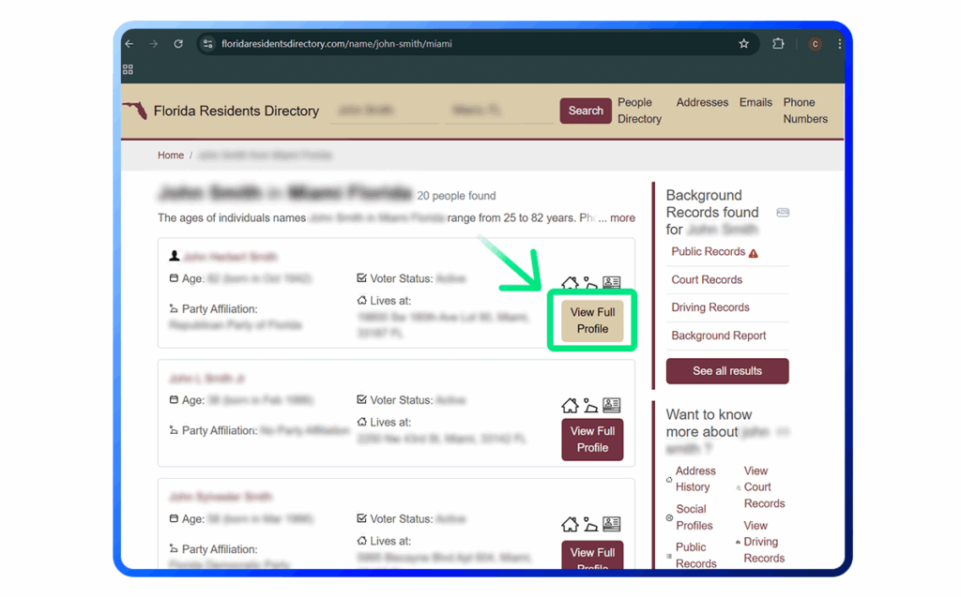
Task: Click the site info icon in the address bar
Action: pyautogui.click(x=208, y=44)
